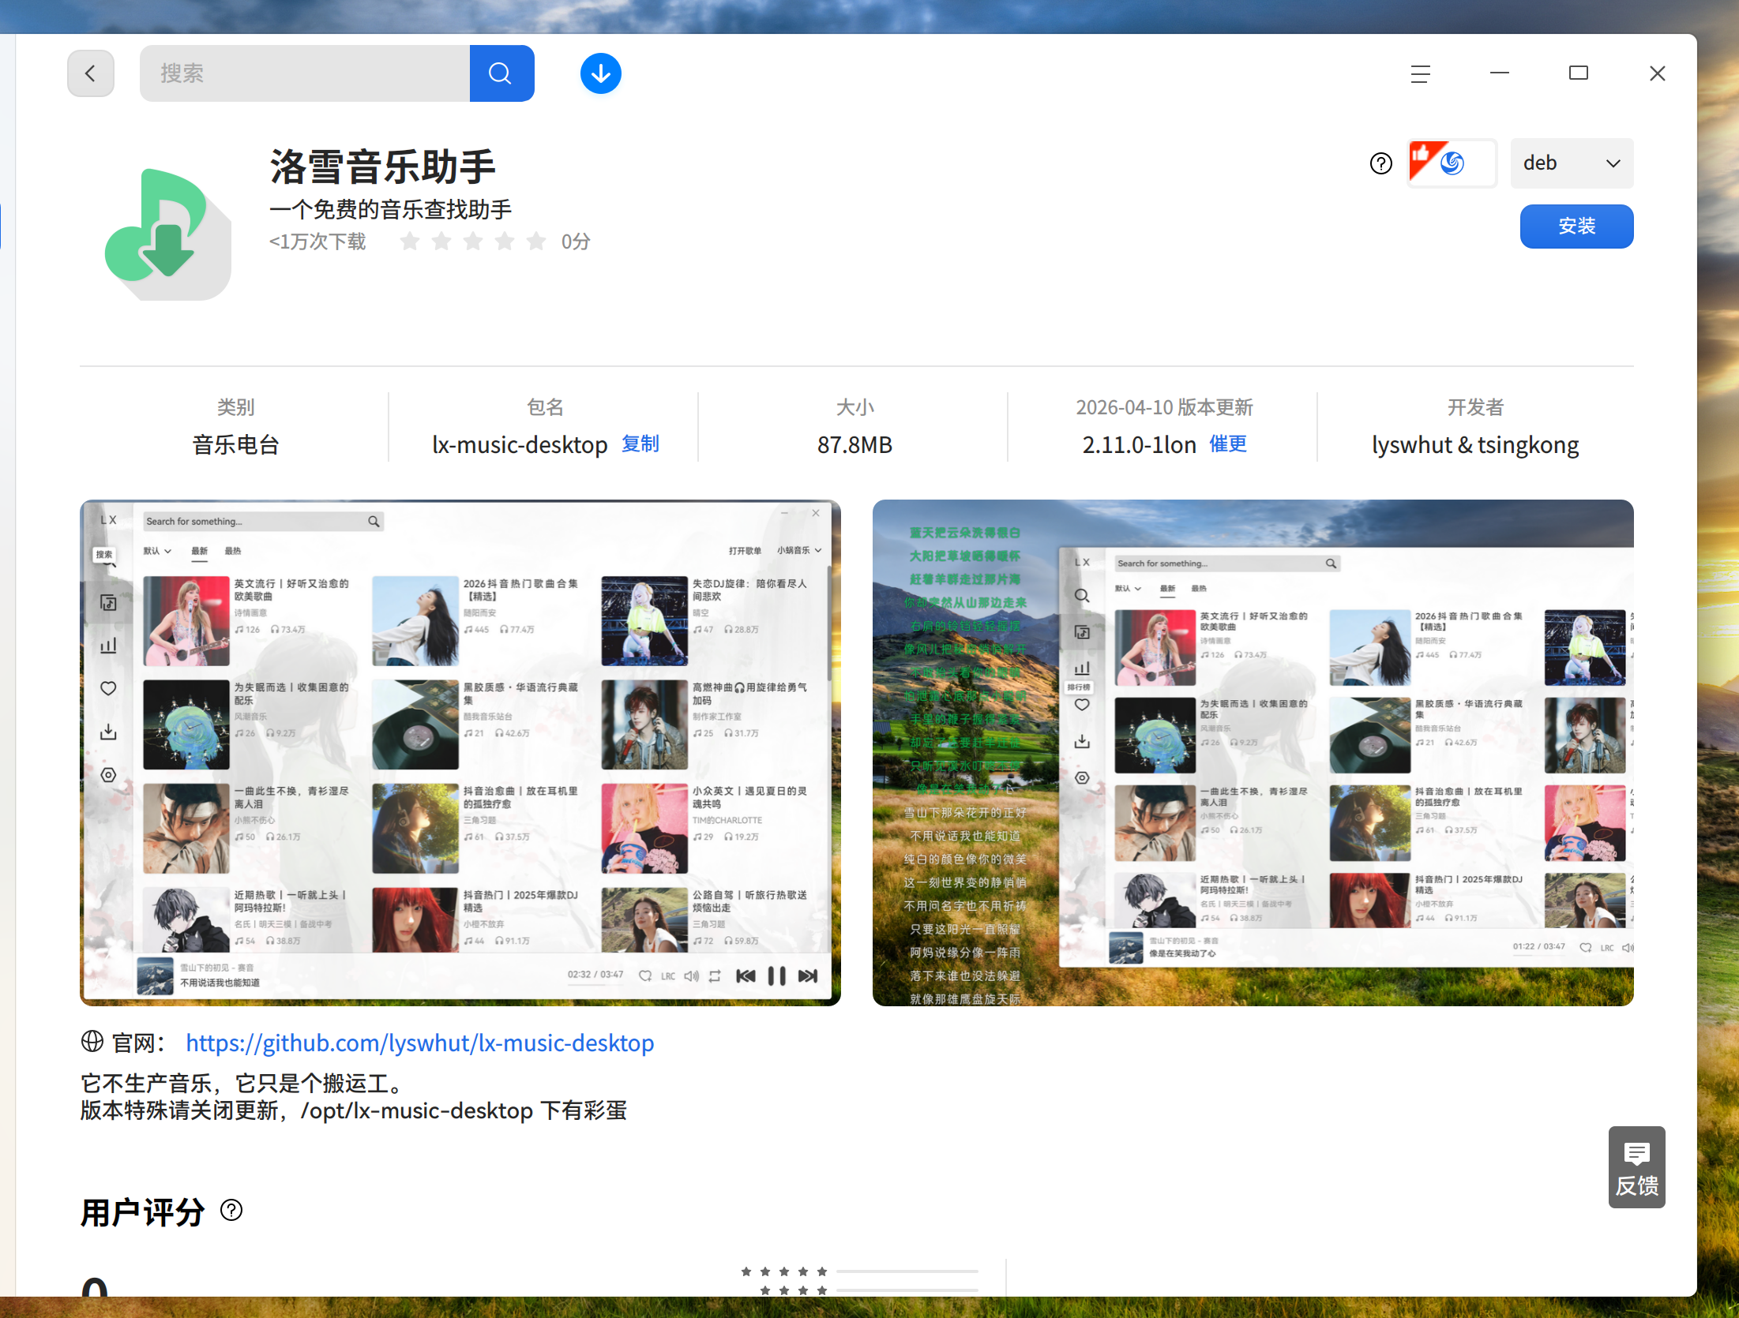Click 安装 to install the app
The width and height of the screenshot is (1739, 1318).
point(1576,226)
